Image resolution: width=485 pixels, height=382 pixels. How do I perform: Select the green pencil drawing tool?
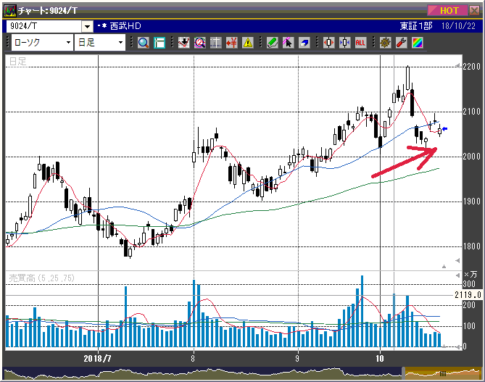tap(273, 43)
